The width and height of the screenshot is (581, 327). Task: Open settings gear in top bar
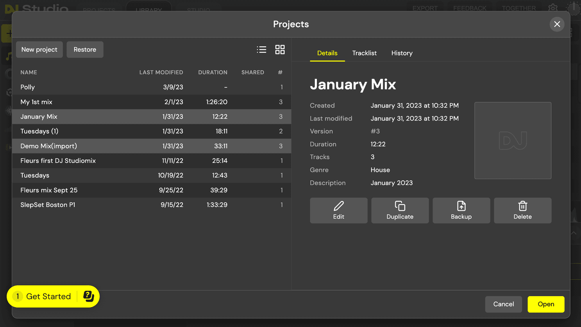(553, 8)
